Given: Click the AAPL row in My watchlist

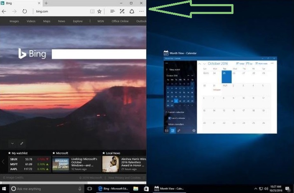Looking at the screenshot, I should point(29,169).
